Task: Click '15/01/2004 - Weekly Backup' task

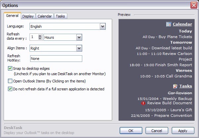Action: click(165, 99)
